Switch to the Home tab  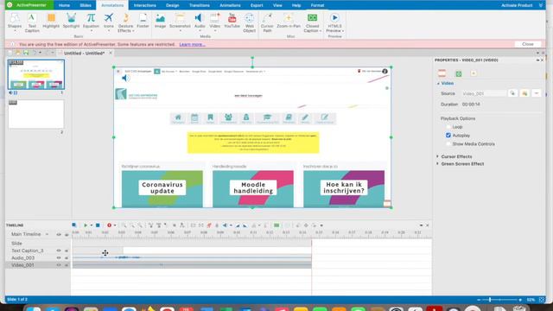(64, 5)
